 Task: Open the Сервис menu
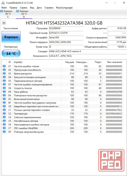click(x=24, y=8)
